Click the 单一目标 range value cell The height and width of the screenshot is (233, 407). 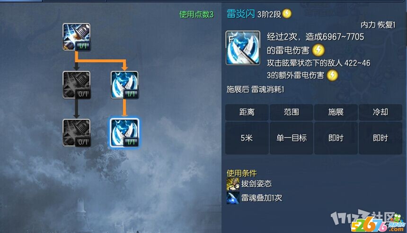[291, 138]
